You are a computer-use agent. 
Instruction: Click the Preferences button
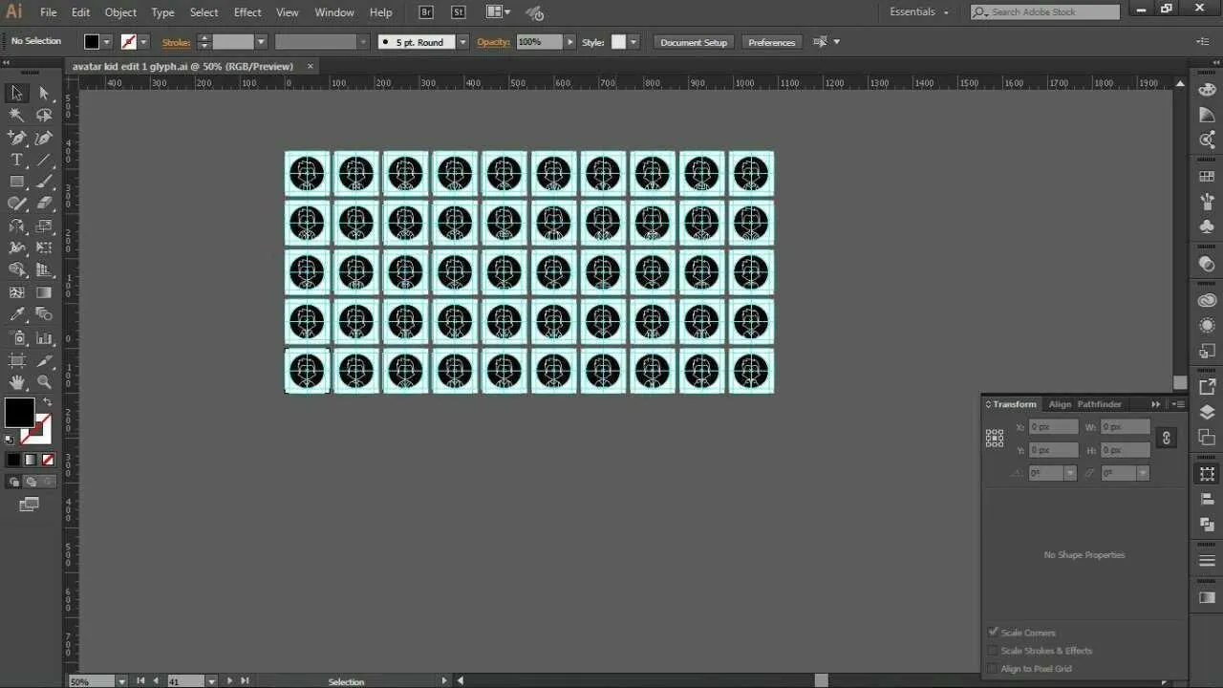772,42
